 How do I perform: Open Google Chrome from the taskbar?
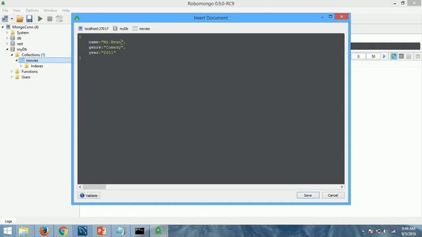pyautogui.click(x=63, y=231)
